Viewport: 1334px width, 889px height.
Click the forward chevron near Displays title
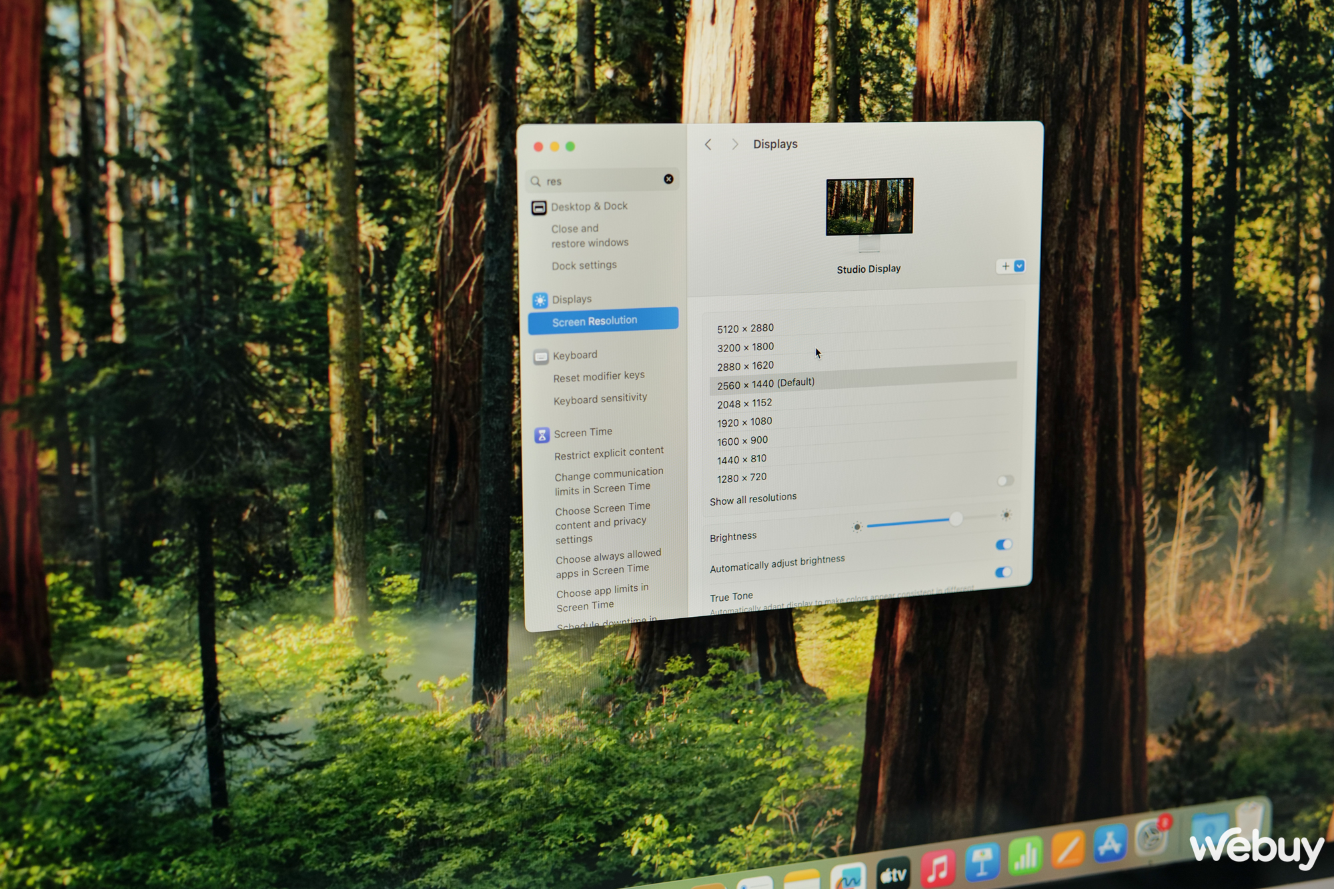coord(734,144)
